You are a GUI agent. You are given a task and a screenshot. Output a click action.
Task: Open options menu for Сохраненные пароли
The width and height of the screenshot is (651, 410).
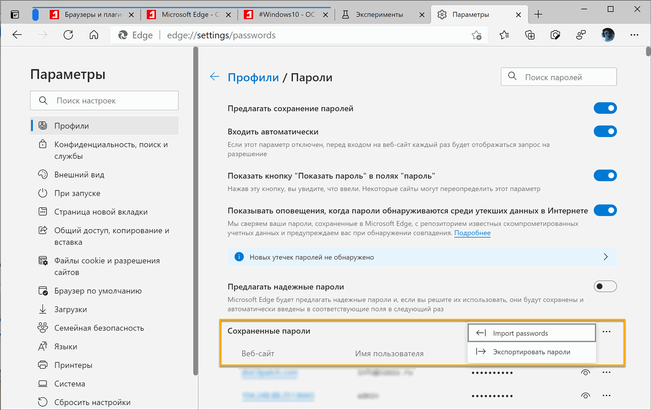coord(606,331)
